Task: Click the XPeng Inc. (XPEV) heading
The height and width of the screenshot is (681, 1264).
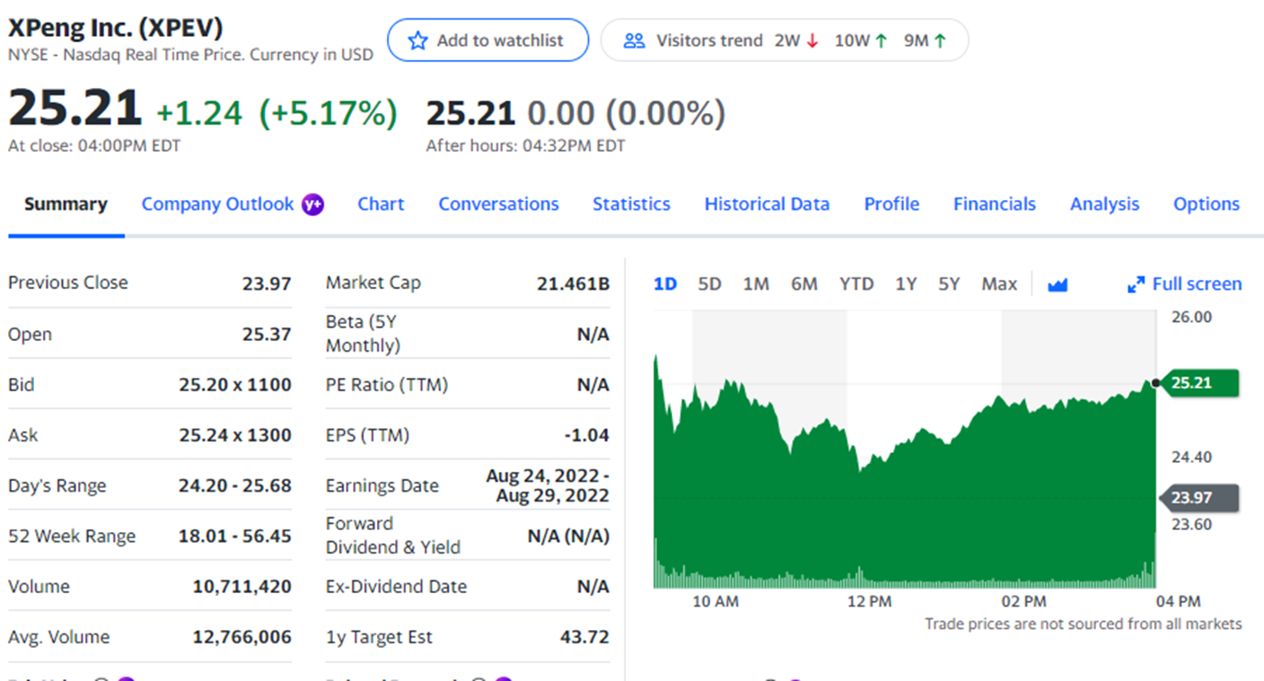Action: point(116,27)
